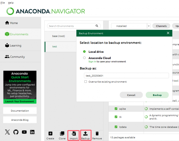Image resolution: width=179 pixels, height=141 pixels.
Task: Click the Remove environment trash icon
Action: 97,133
